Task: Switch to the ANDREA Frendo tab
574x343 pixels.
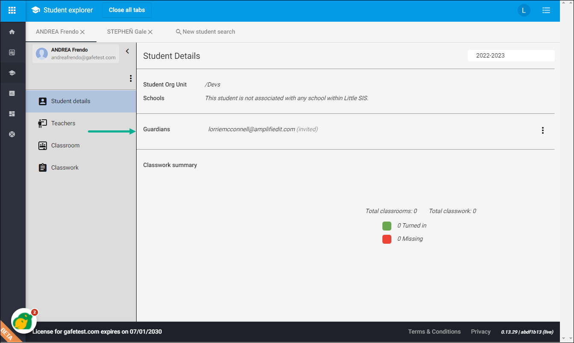Action: [57, 32]
